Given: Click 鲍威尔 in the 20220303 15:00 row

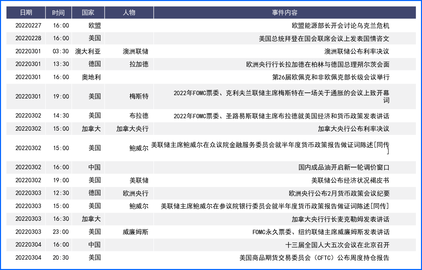Looking at the screenshot, I should [139, 206].
